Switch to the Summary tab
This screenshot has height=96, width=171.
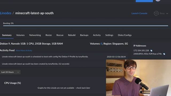(x=7, y=35)
